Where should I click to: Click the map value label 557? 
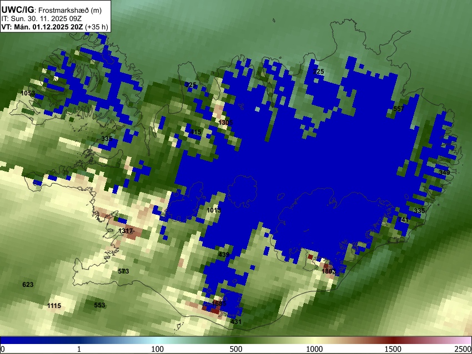pos(399,109)
